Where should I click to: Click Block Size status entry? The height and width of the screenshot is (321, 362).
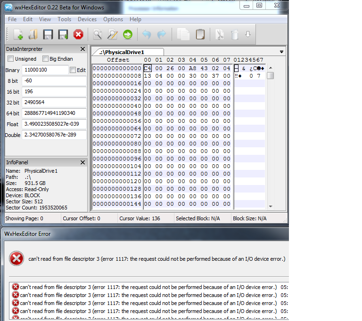click(x=249, y=218)
